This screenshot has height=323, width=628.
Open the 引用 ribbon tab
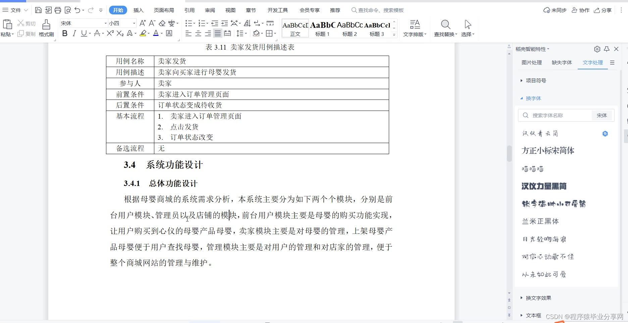pos(190,10)
